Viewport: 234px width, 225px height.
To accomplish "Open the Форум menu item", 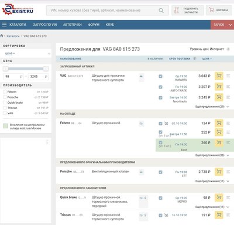I will coord(94,25).
